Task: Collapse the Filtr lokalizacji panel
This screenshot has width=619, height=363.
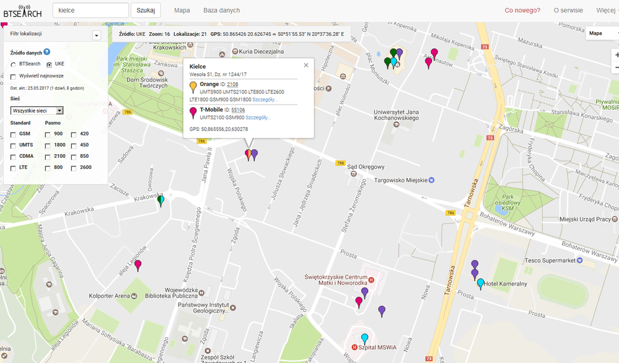Action: pos(96,35)
